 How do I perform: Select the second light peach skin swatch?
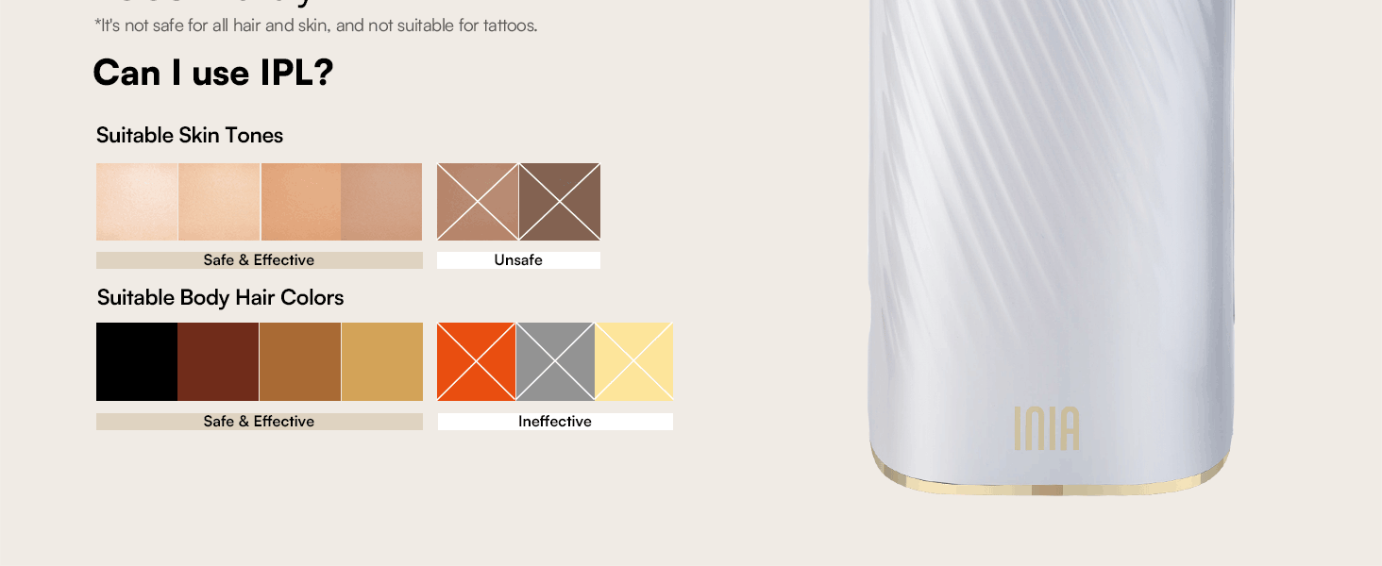(219, 202)
